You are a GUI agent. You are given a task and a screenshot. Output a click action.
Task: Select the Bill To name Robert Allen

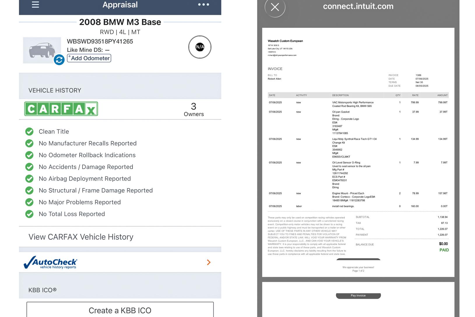(275, 79)
